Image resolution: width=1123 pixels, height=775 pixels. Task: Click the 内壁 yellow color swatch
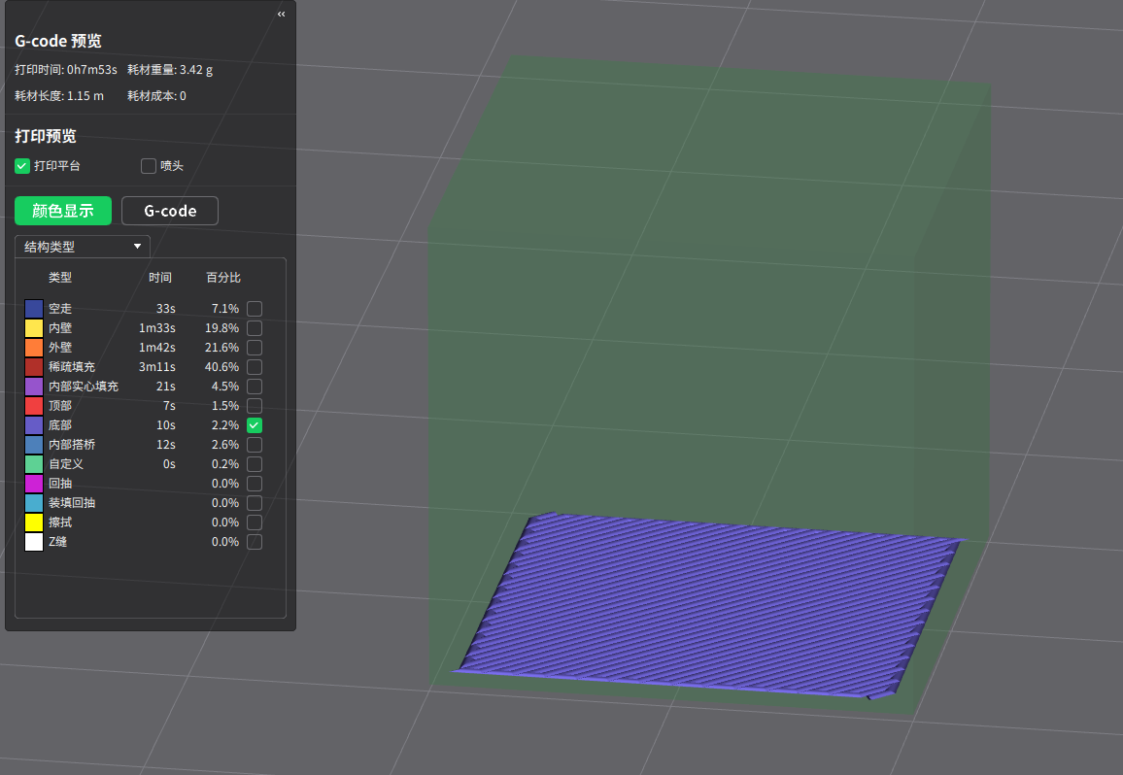(x=34, y=328)
